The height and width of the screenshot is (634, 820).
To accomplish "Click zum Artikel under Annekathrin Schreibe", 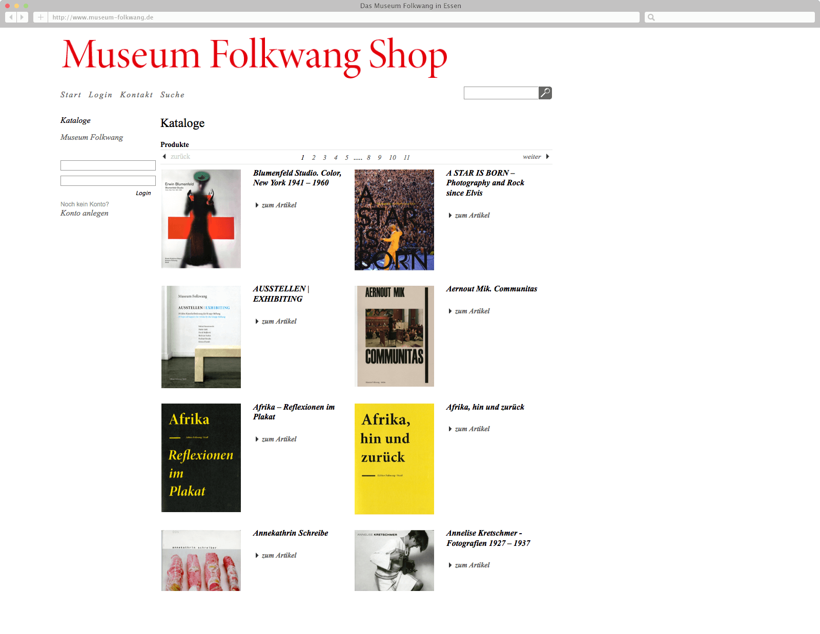I will click(x=279, y=555).
